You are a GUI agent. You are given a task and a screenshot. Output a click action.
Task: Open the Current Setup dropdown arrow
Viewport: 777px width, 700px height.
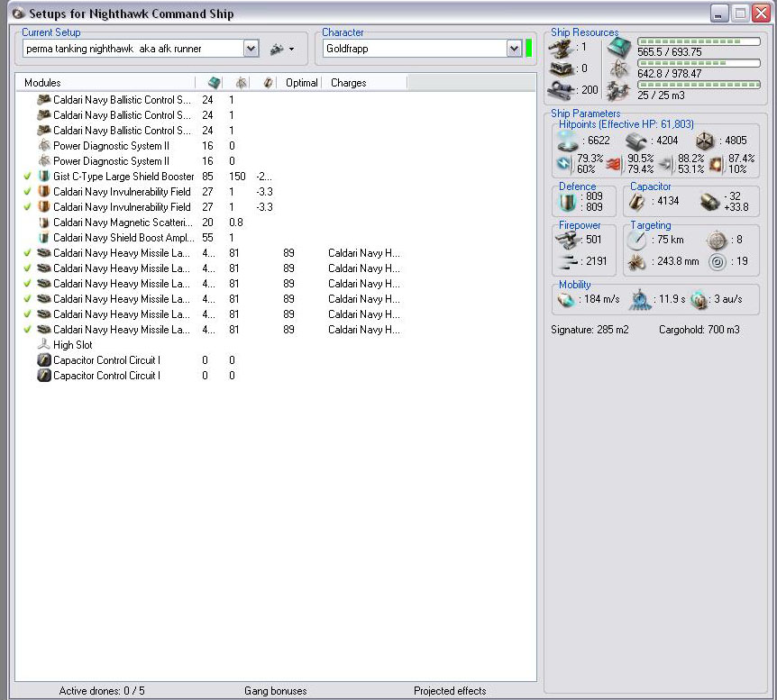[251, 49]
